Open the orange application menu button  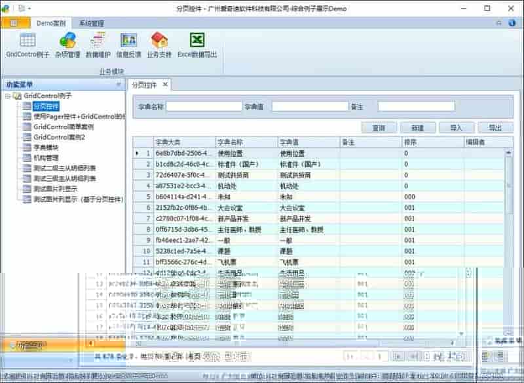(15, 23)
